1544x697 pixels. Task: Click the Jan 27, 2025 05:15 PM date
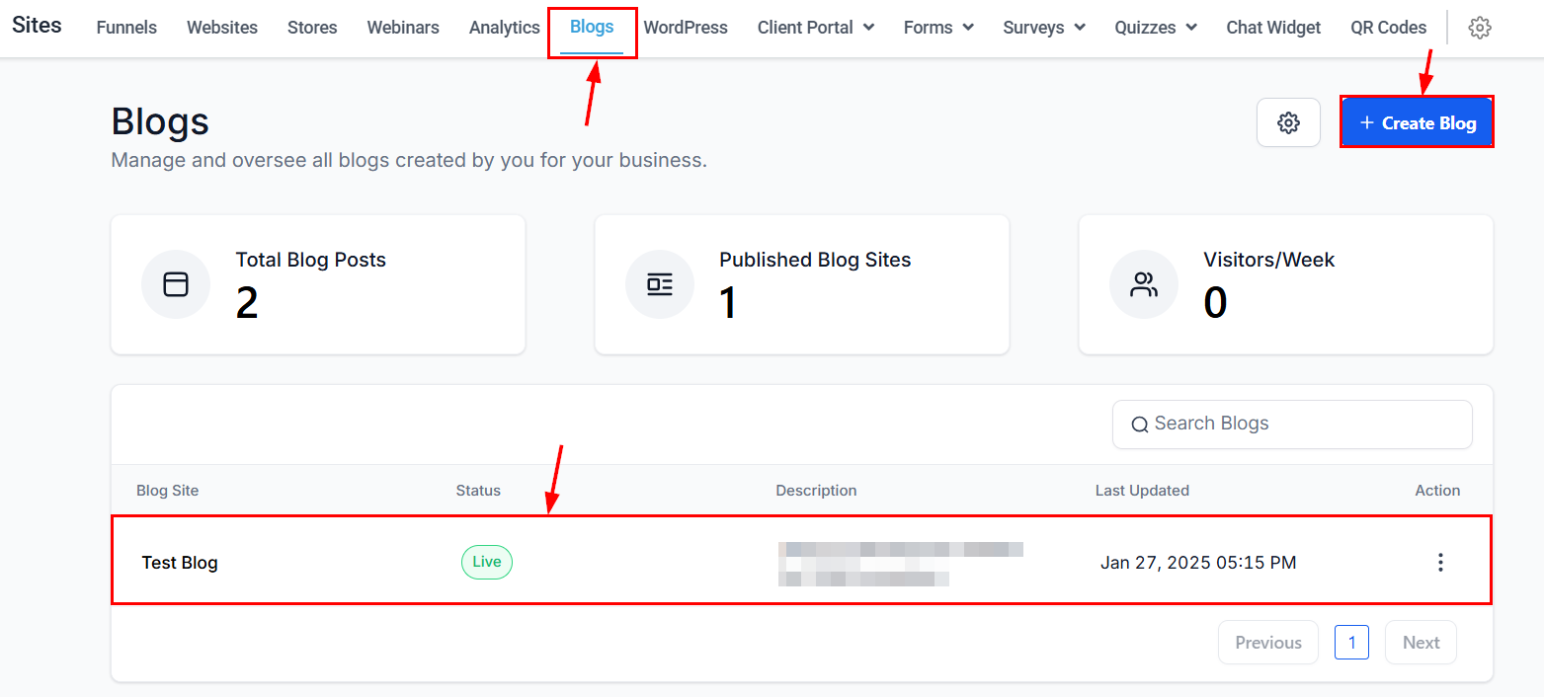1198,563
